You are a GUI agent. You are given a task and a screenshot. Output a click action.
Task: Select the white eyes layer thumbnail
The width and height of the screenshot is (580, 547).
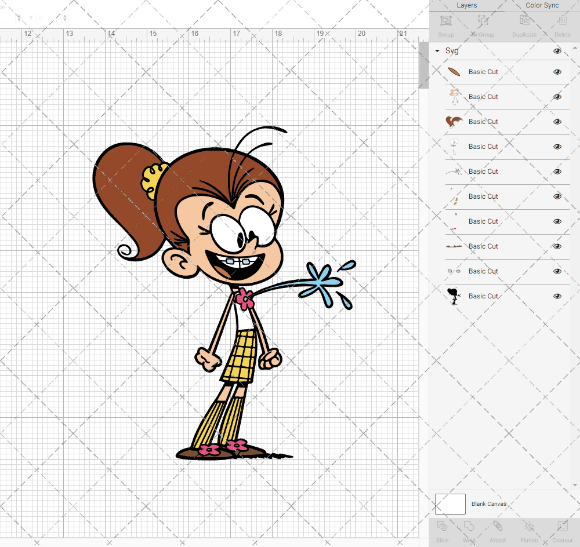coord(454,147)
